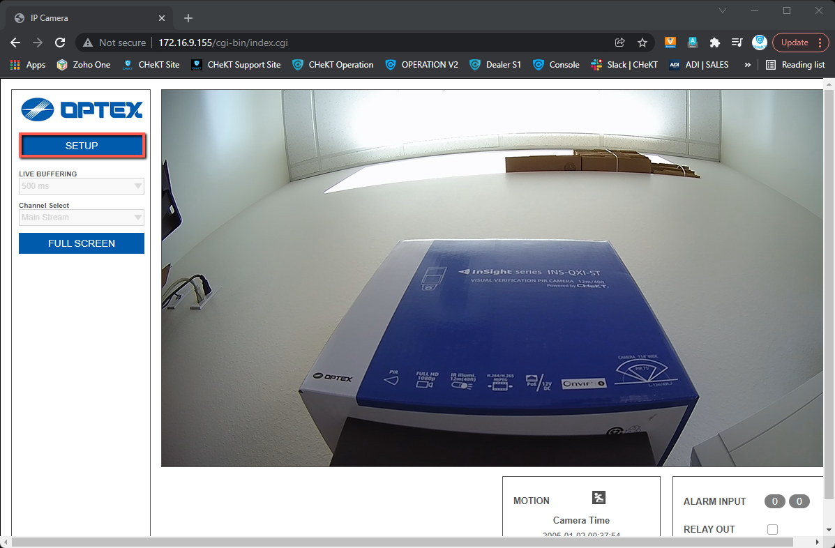Click the vertical page scrollbar
835x548 pixels.
tap(829, 294)
